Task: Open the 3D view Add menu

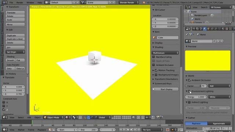Action: [29, 117]
